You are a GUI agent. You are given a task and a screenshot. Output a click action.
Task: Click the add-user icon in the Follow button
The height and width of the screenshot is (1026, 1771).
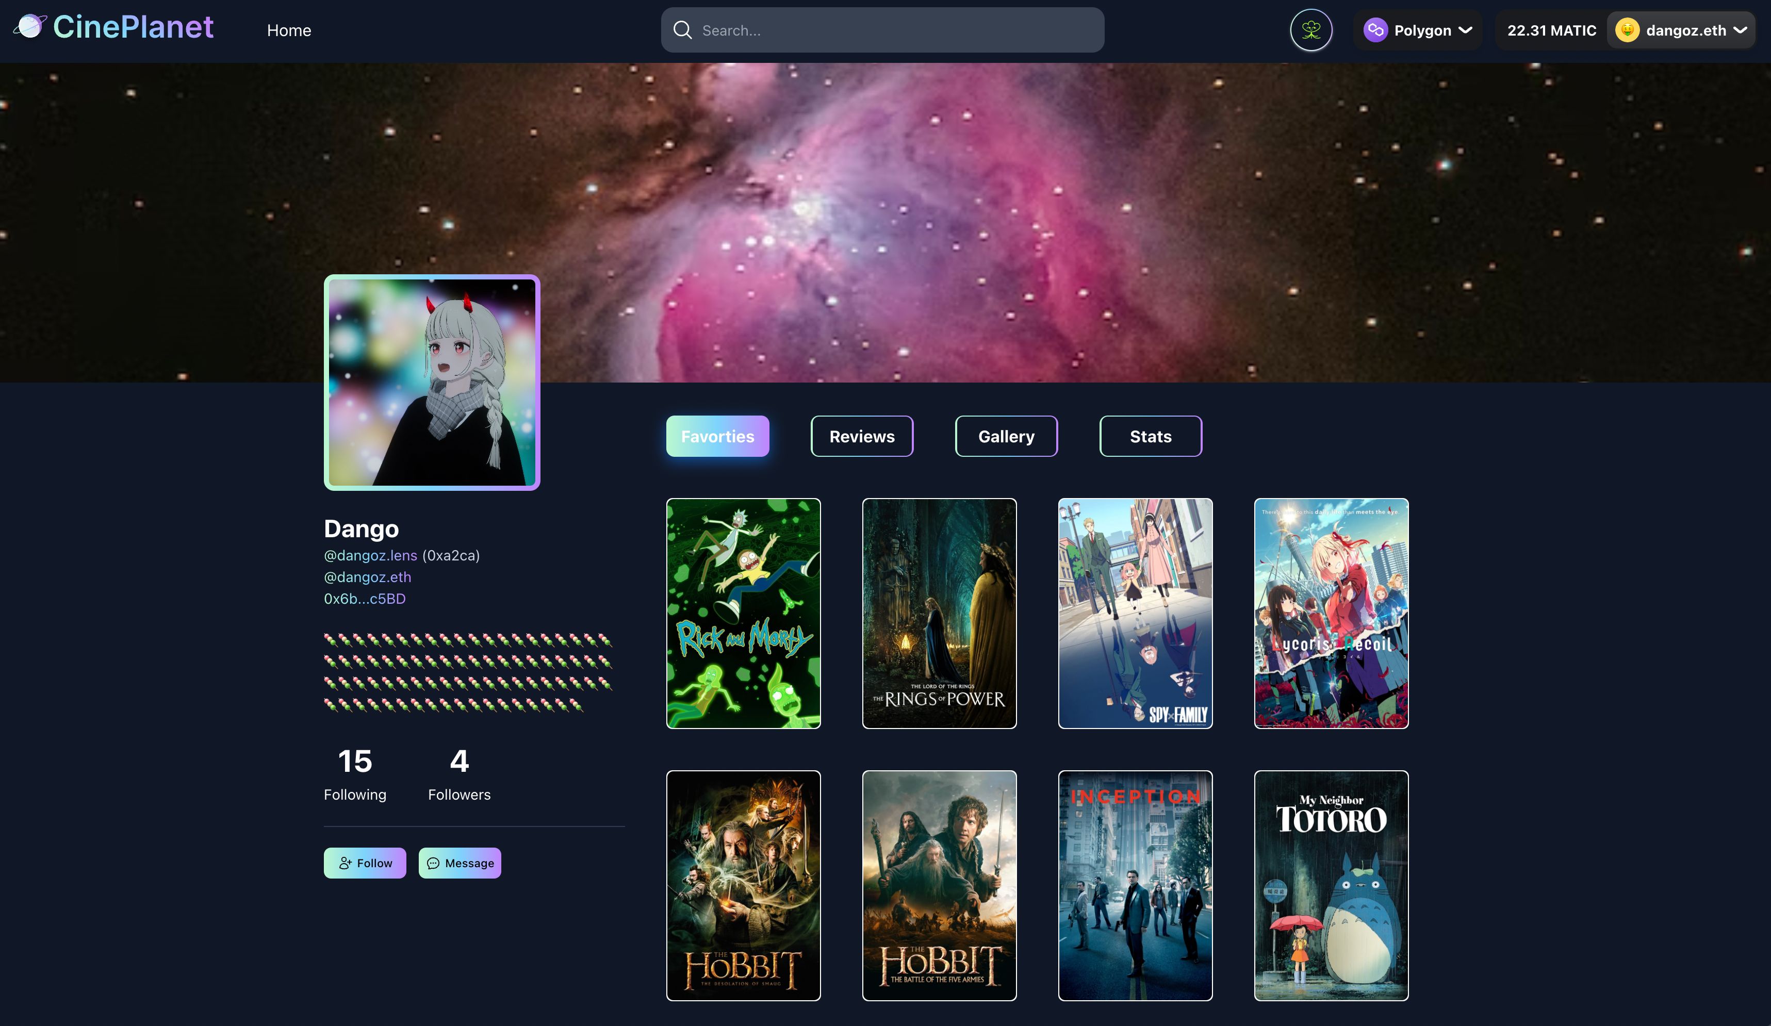[345, 863]
